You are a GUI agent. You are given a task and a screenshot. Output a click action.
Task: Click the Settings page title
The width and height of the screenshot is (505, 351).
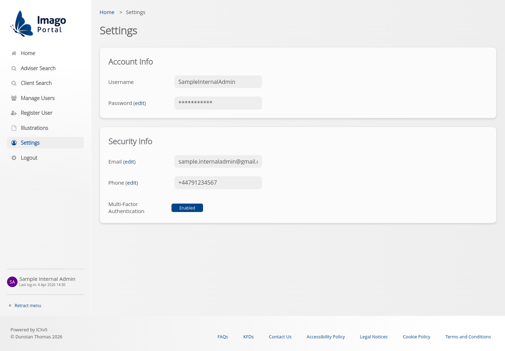[x=119, y=31]
